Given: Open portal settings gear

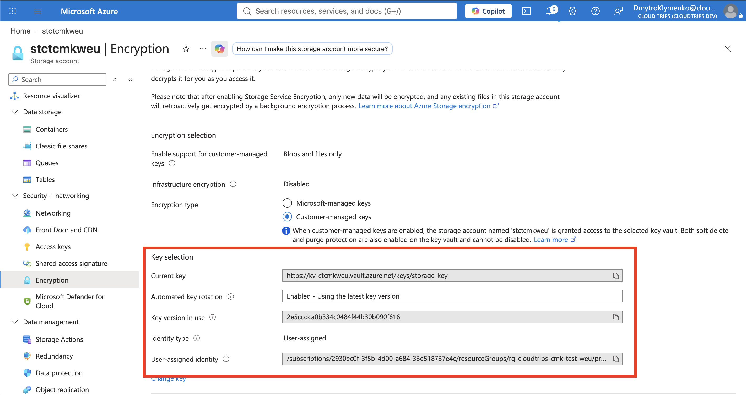Looking at the screenshot, I should click(x=572, y=11).
